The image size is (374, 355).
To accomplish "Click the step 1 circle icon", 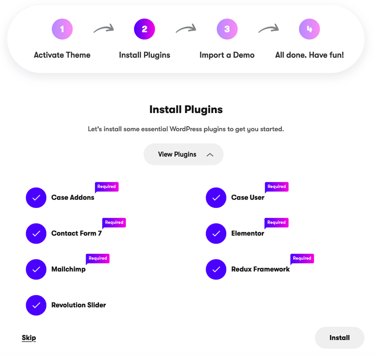I will click(62, 29).
